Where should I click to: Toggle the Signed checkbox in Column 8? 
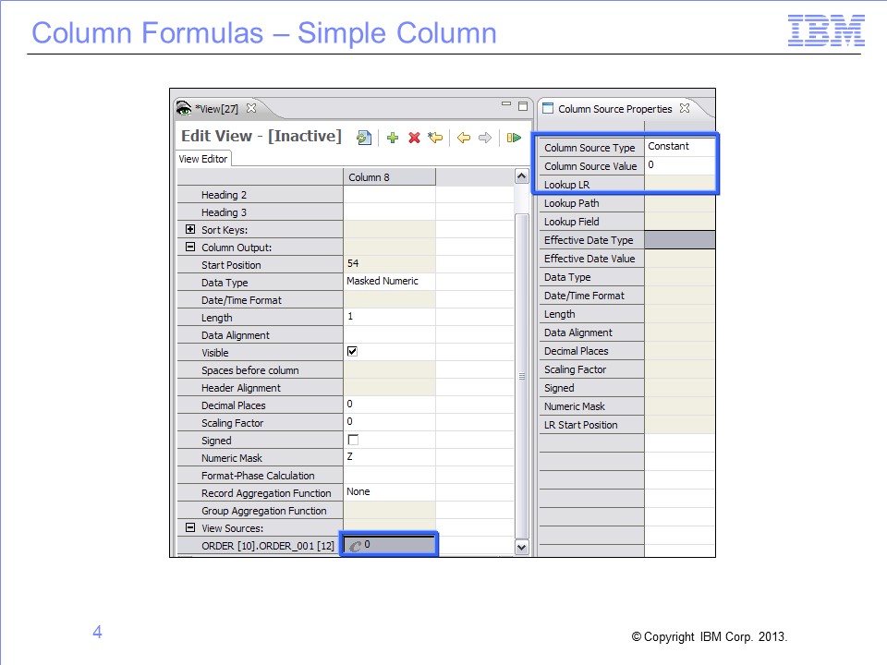[x=353, y=440]
